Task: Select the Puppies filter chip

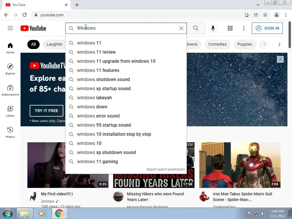Action: coord(245,44)
